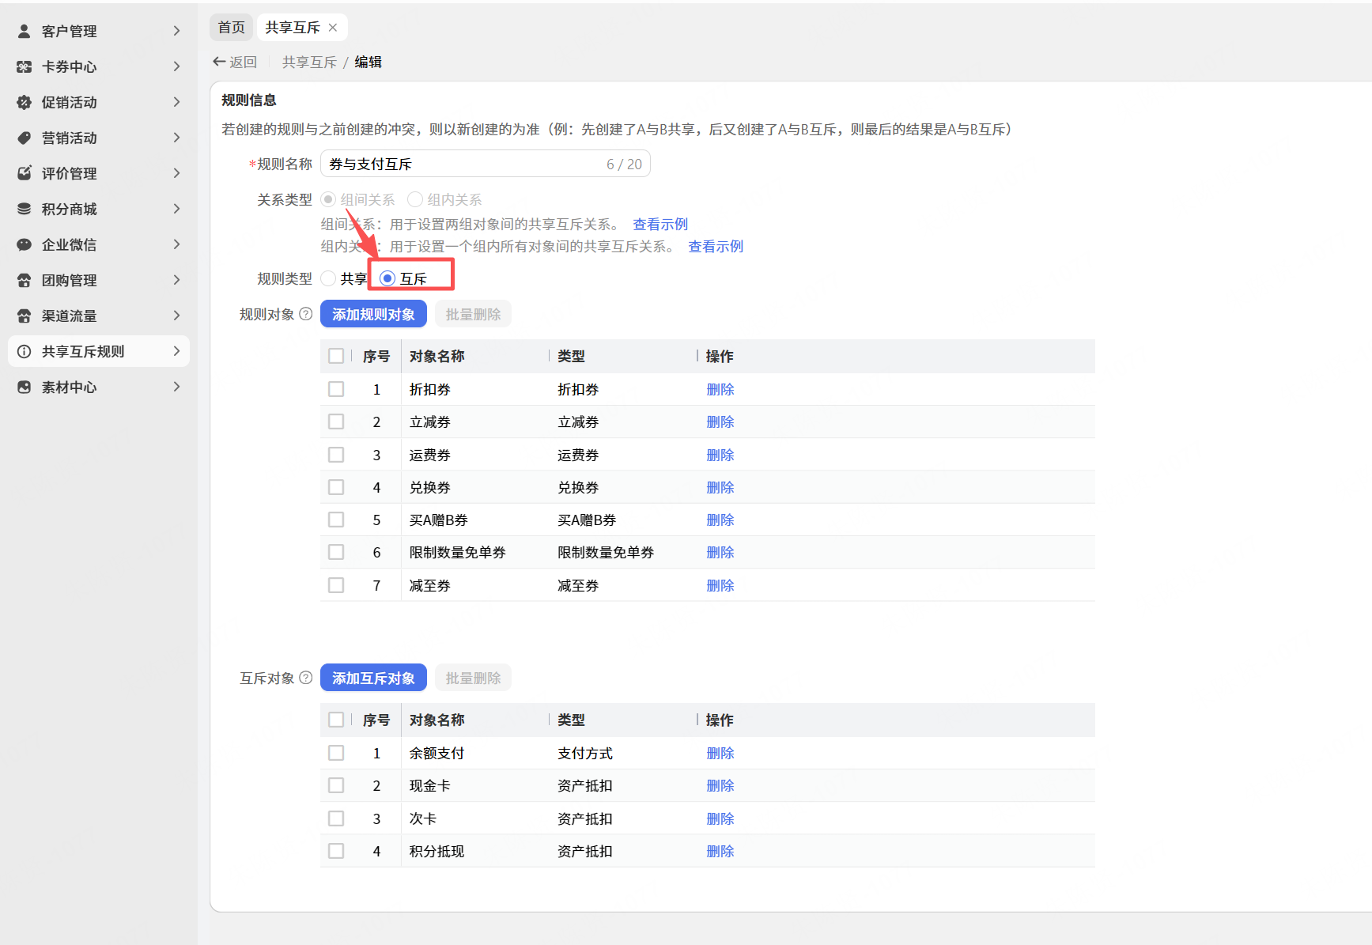Click the 返回 back arrow
Image resolution: width=1372 pixels, height=945 pixels.
point(219,62)
